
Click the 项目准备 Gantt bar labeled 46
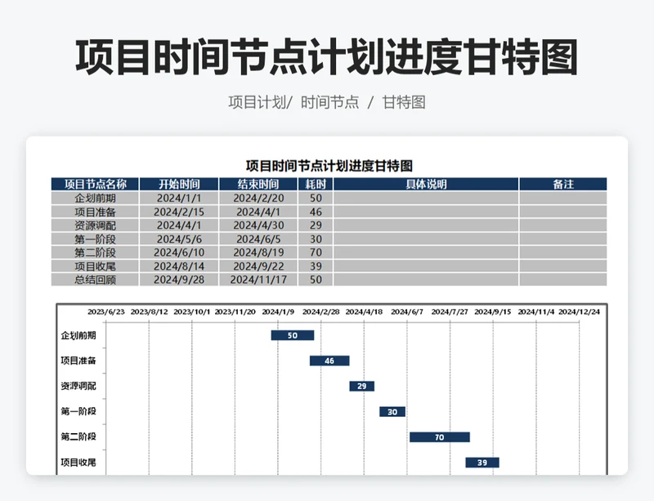pyautogui.click(x=329, y=361)
